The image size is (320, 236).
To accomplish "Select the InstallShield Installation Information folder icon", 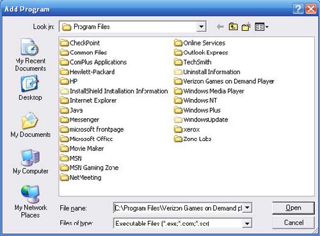I will click(64, 91).
